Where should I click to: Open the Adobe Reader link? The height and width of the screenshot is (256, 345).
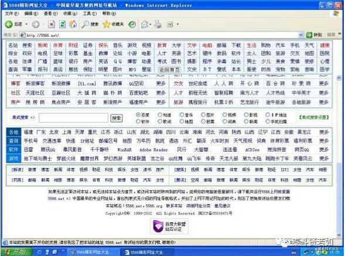pyautogui.click(x=153, y=150)
